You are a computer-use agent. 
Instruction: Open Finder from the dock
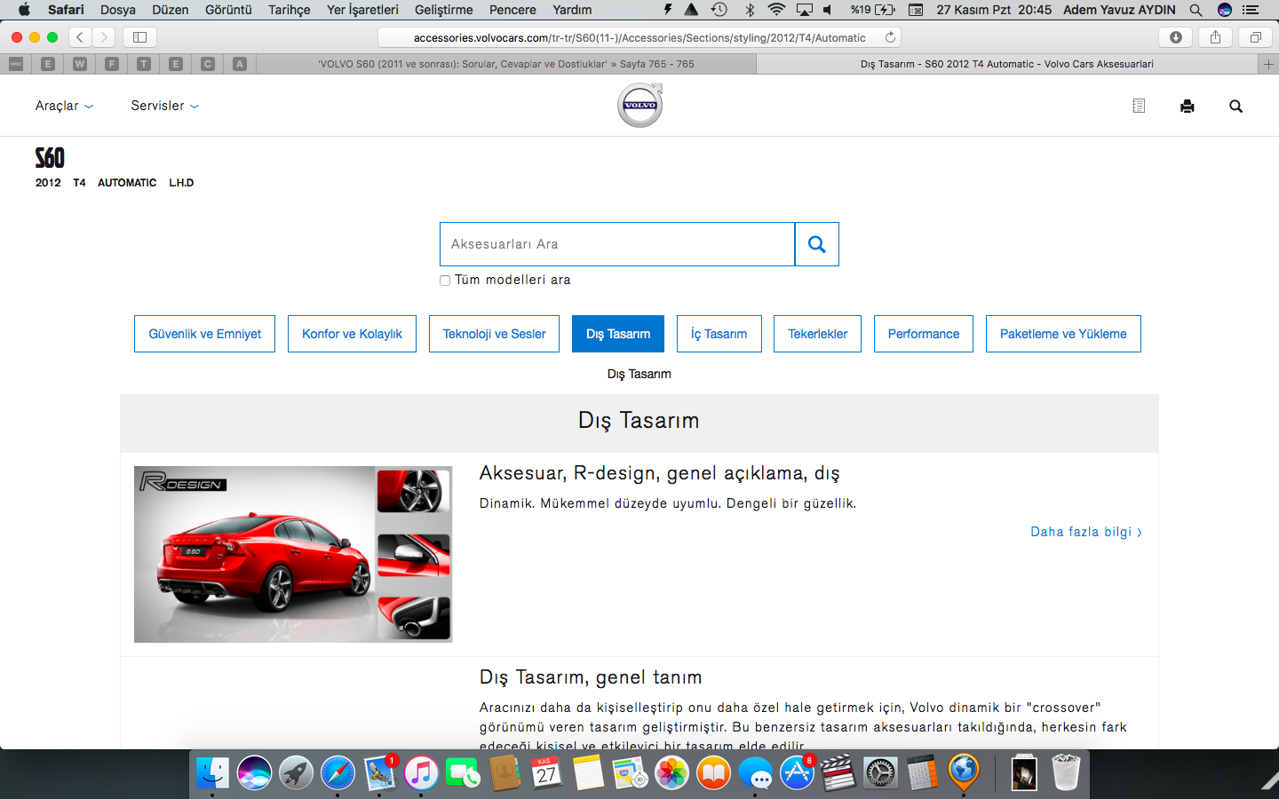tap(212, 773)
